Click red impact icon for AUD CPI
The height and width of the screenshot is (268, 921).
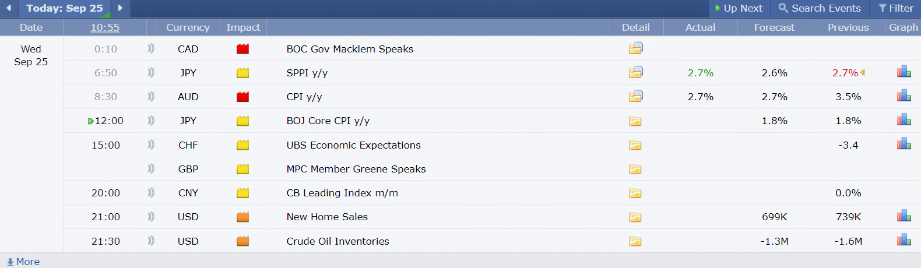242,97
